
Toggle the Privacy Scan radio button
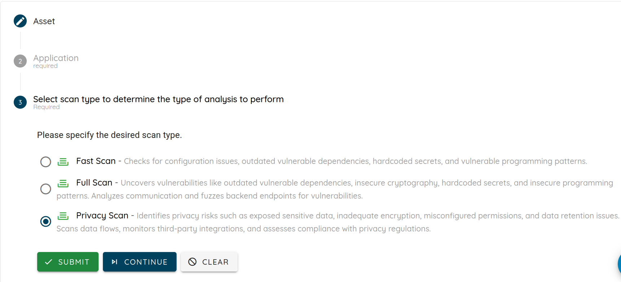45,221
